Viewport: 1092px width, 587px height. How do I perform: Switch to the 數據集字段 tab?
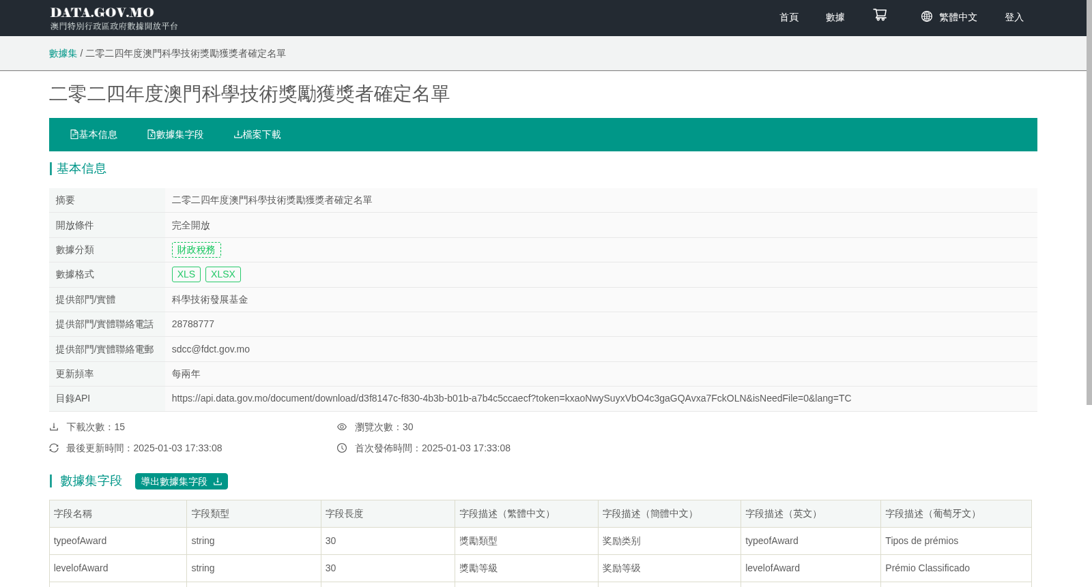pyautogui.click(x=175, y=134)
